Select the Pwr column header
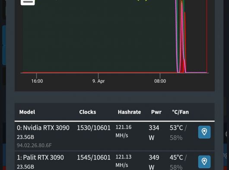The image size is (229, 170). (156, 112)
